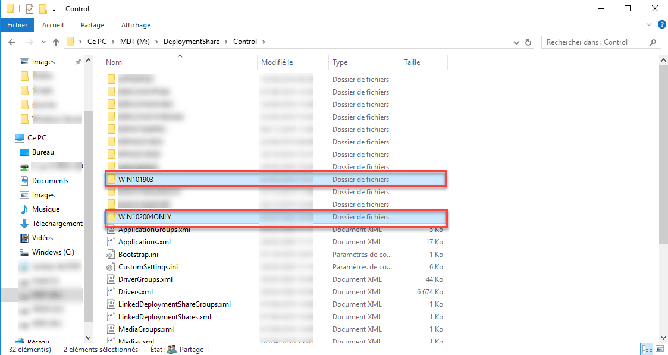Switch to the Affichage ribbon tab
The width and height of the screenshot is (668, 355).
coord(135,24)
